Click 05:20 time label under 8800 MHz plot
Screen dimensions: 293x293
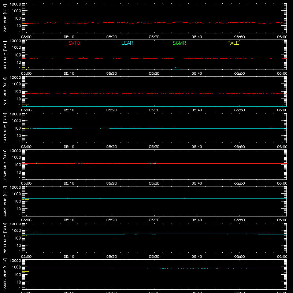tap(112, 257)
